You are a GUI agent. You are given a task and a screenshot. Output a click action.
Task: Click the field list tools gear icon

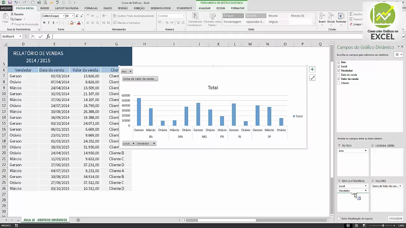[x=398, y=55]
